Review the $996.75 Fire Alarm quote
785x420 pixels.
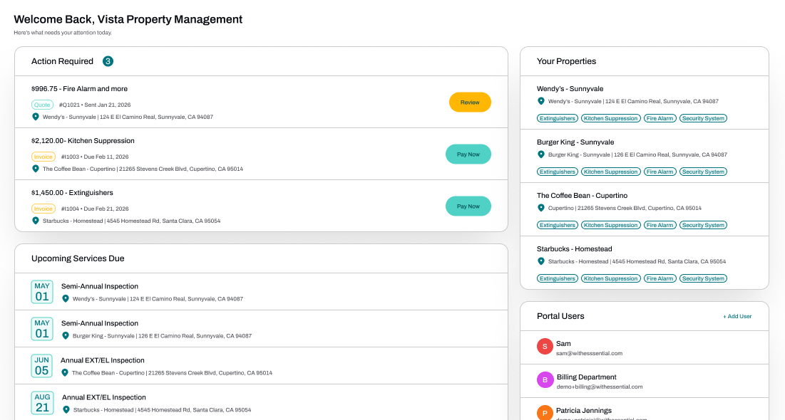coord(470,102)
